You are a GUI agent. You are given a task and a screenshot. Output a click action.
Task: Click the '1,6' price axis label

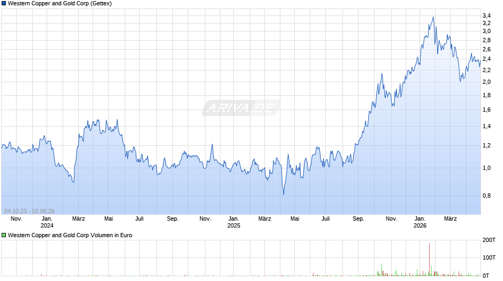coord(486,110)
